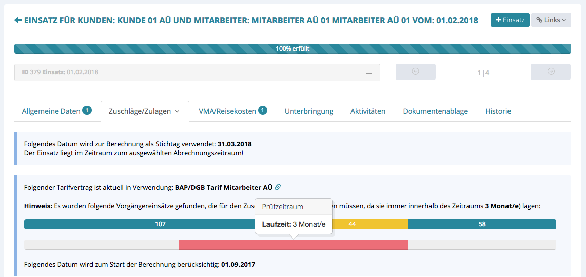Select the teal segment labeled 58
The image size is (586, 277).
pyautogui.click(x=482, y=224)
